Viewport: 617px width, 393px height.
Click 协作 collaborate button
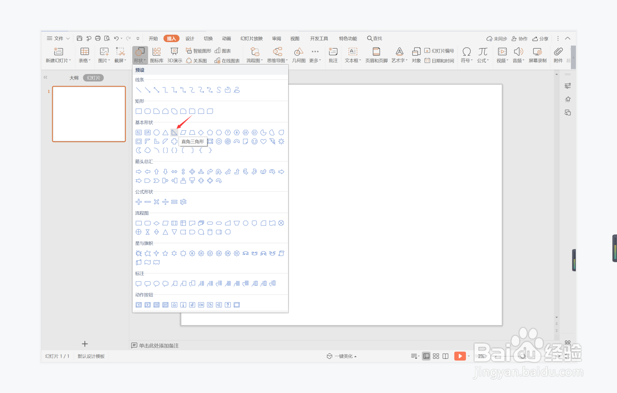coord(520,38)
